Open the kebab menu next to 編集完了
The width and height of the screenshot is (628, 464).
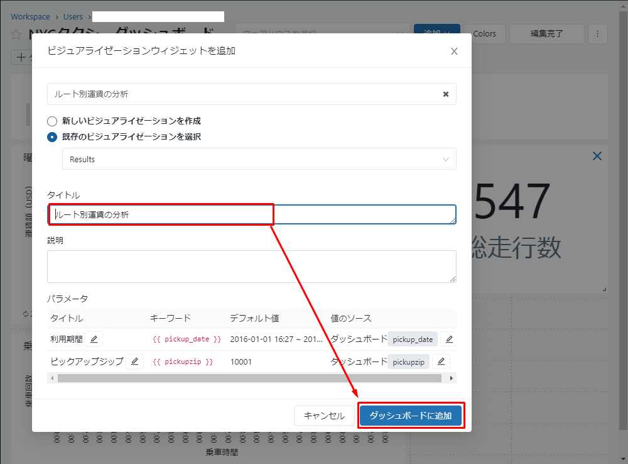[597, 34]
